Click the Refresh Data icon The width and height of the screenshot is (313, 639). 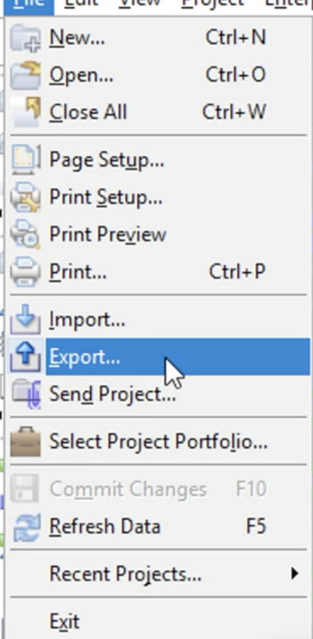[x=26, y=527]
